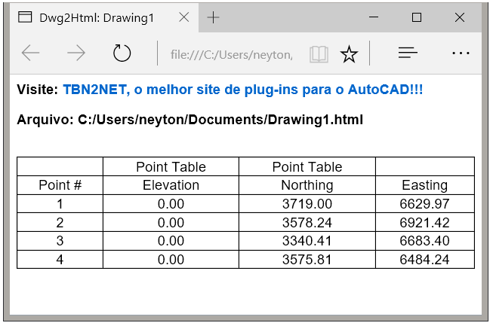Open a new tab with plus icon
The width and height of the screenshot is (493, 326).
[213, 17]
